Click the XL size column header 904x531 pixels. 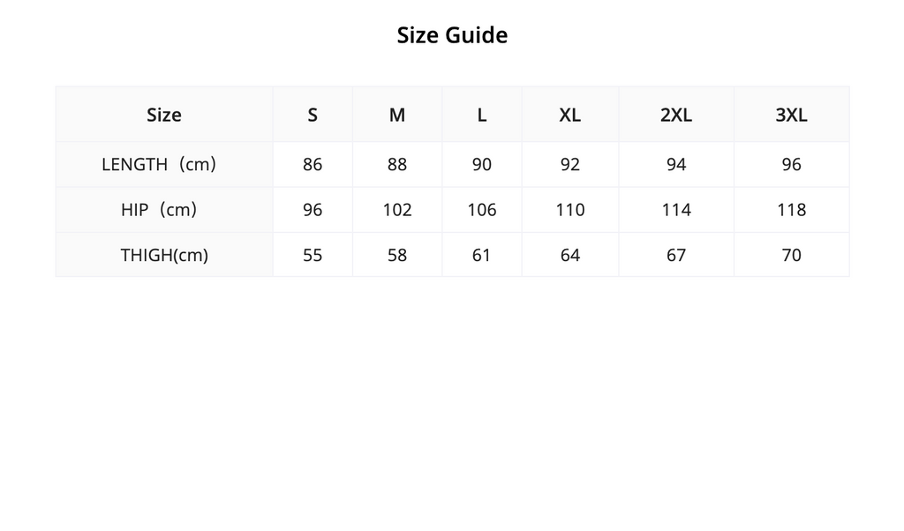click(x=570, y=115)
